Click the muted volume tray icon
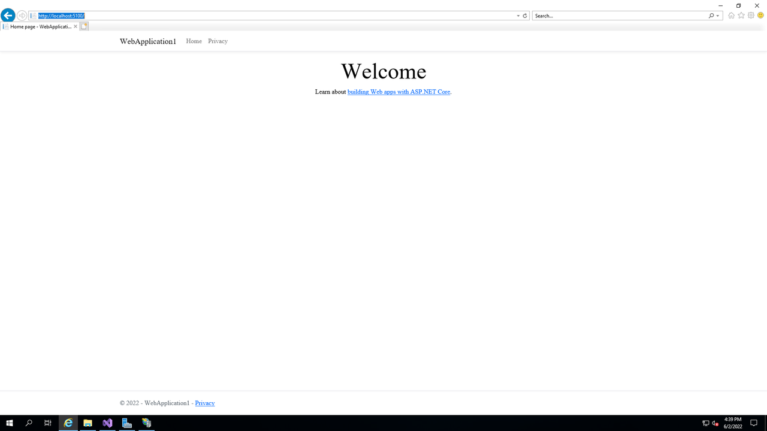Screen dimensions: 767x431 click(x=715, y=423)
